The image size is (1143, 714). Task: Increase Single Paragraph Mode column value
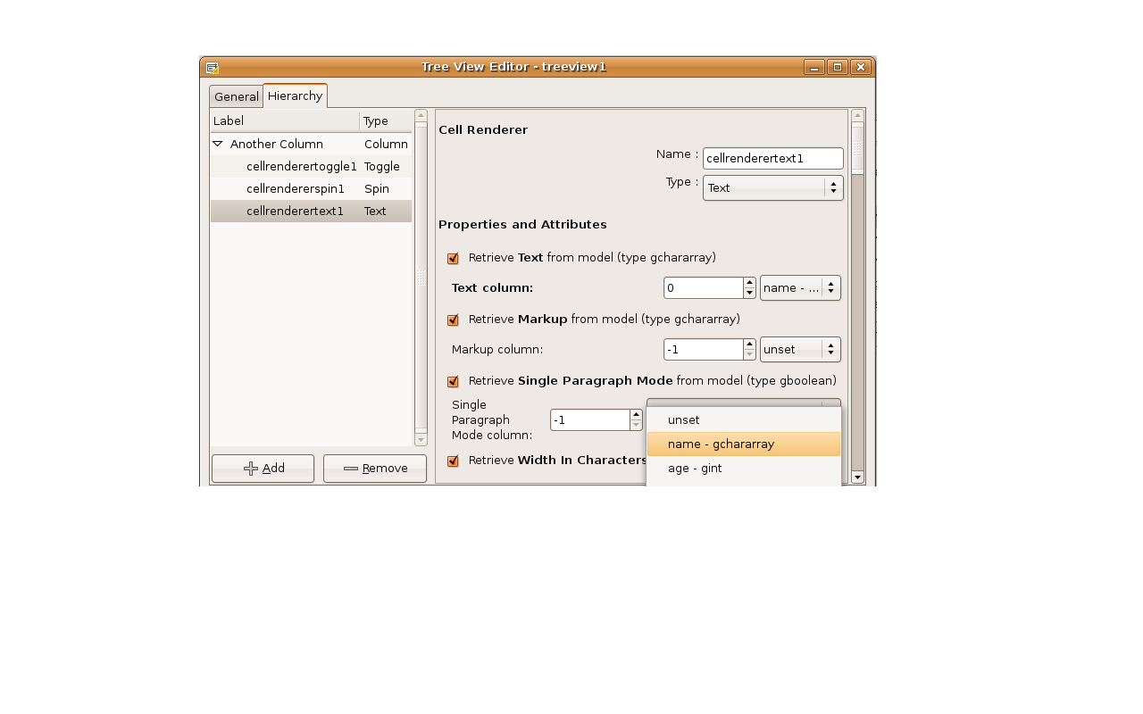click(x=637, y=415)
